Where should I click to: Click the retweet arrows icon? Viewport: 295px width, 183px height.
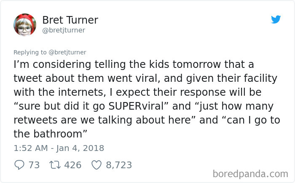coord(55,165)
